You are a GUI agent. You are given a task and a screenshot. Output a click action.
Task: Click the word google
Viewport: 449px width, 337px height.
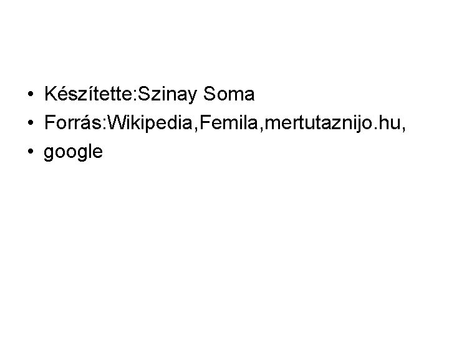74,152
